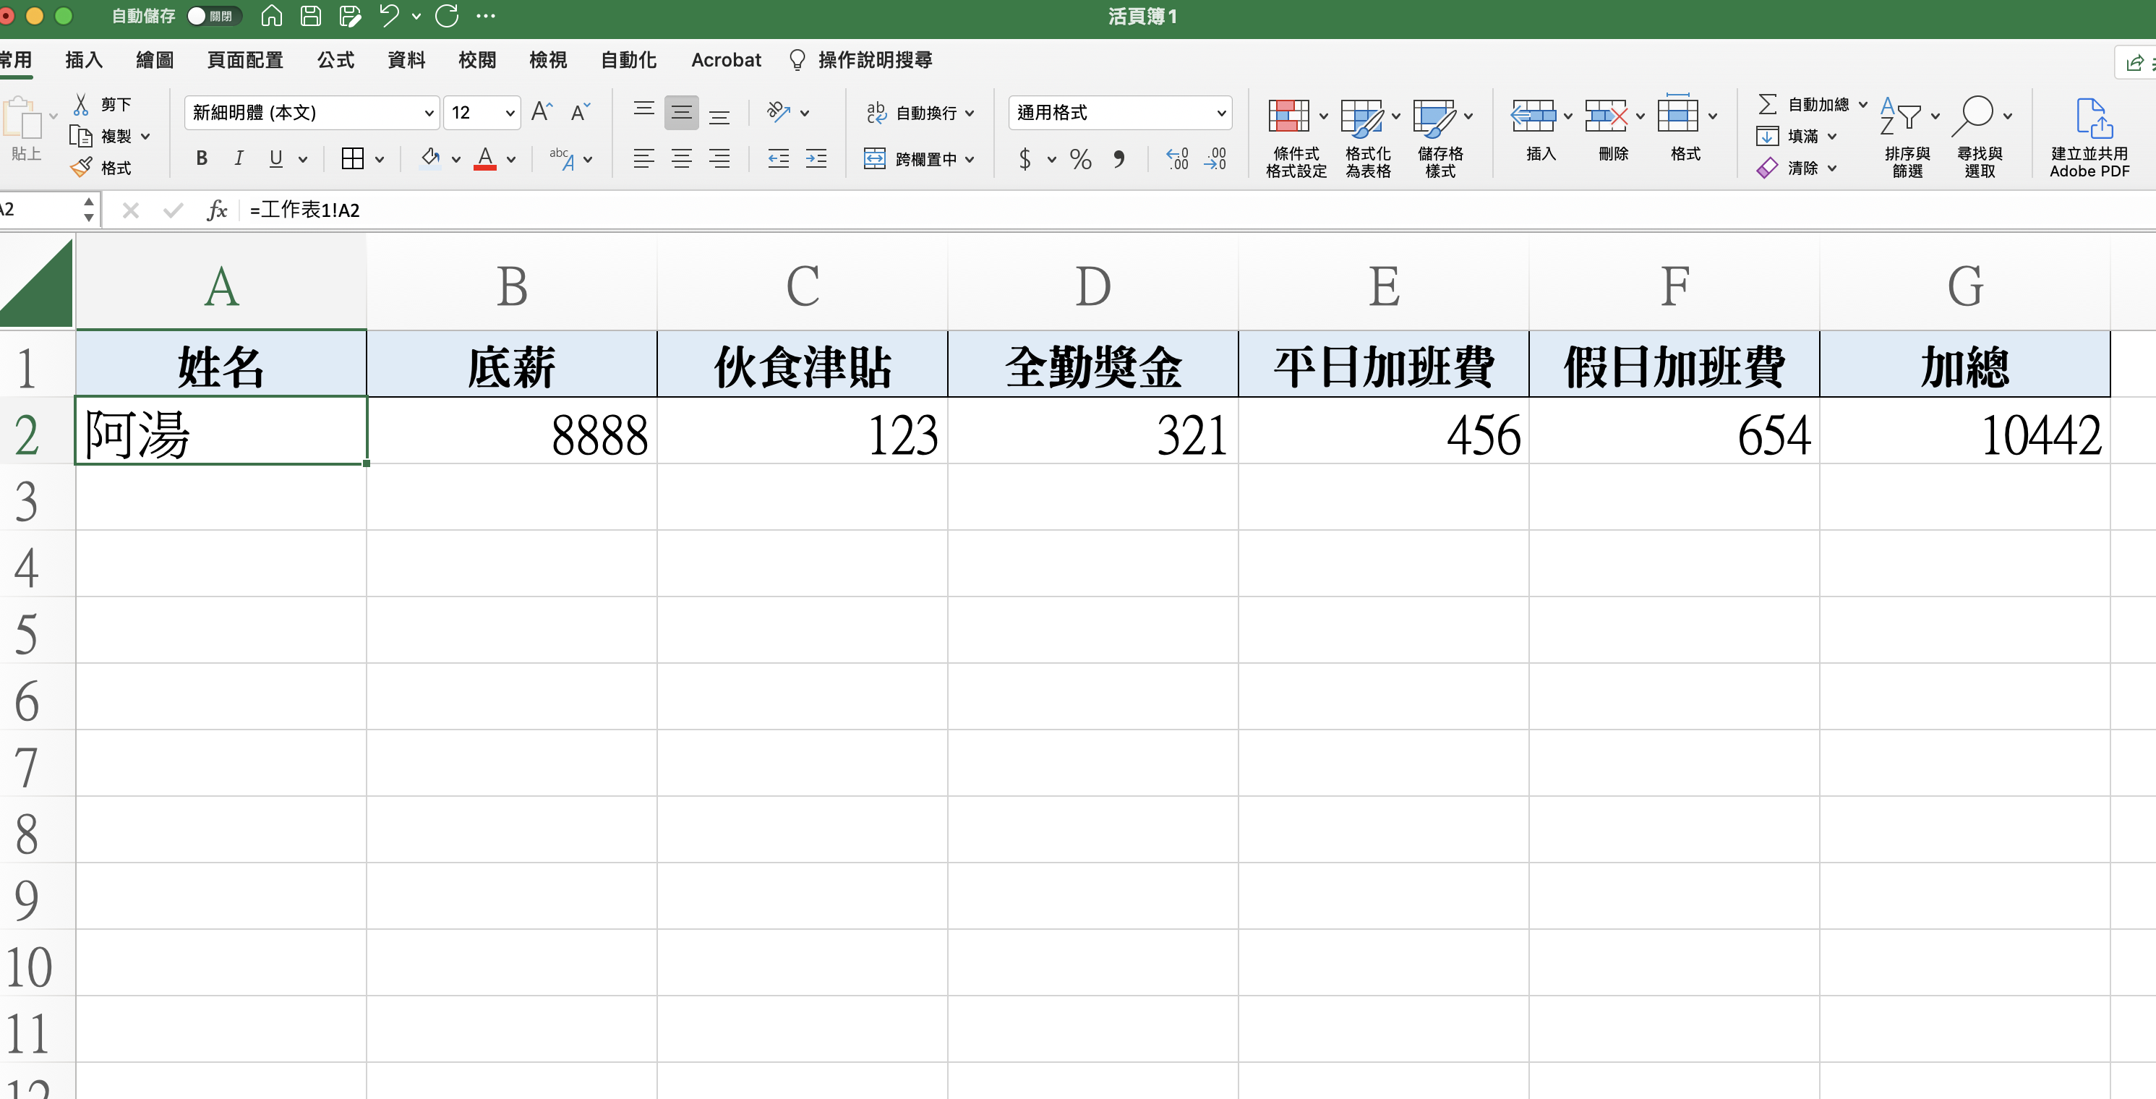Viewport: 2156px width, 1099px height.
Task: Toggle the AutoSave switch
Action: coord(213,16)
